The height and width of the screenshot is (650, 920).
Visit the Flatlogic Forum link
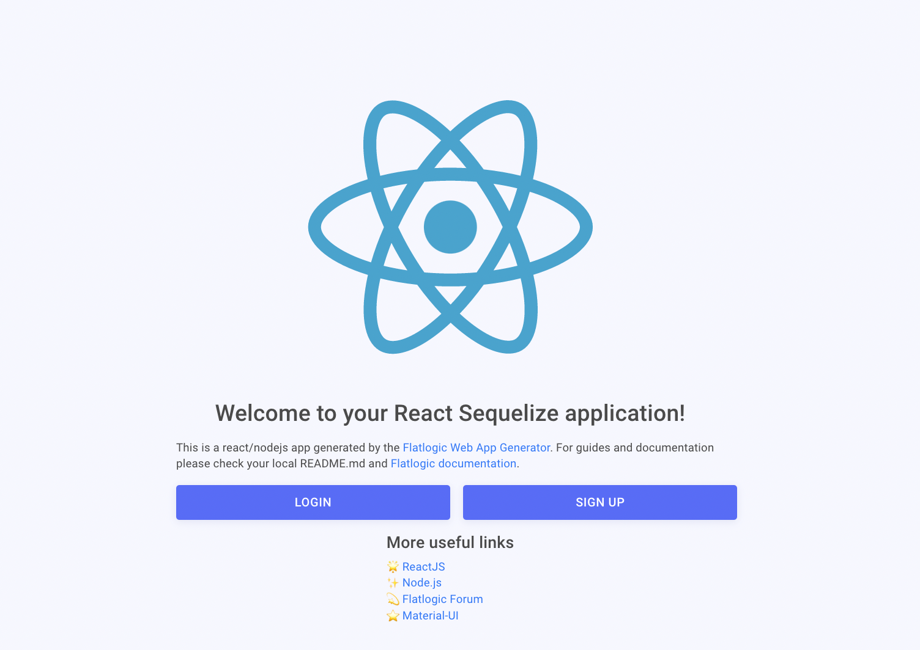442,599
